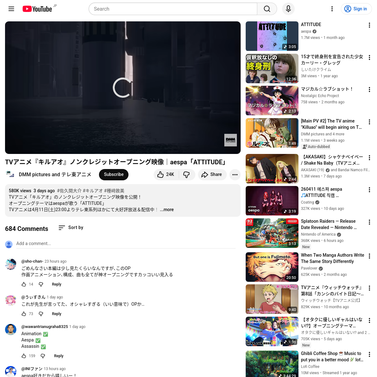Open the Ghibli Coffee Shop video thumbnail
This screenshot has width=377, height=377.
[272, 364]
